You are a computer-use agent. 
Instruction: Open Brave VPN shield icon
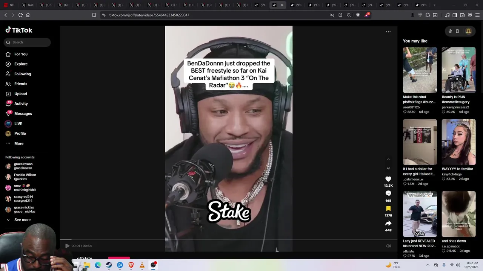point(470,15)
